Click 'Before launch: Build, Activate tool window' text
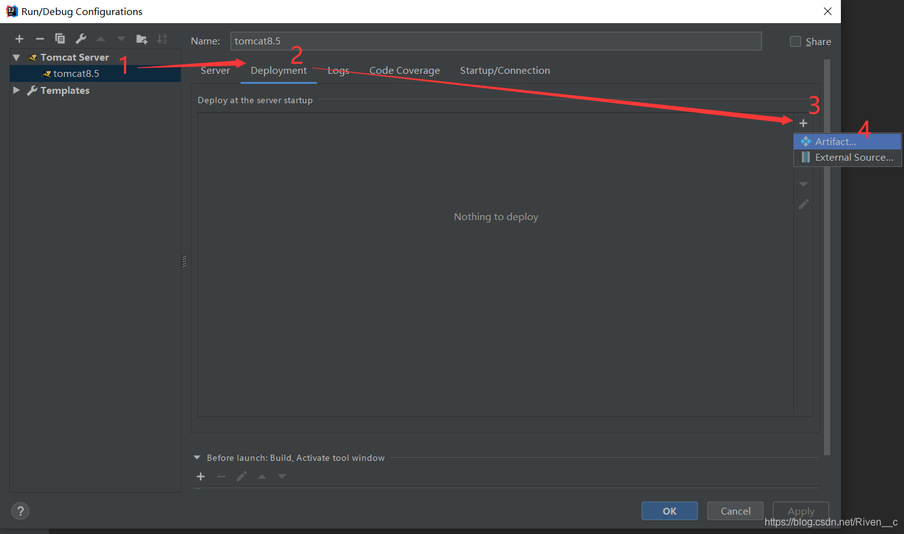904x534 pixels. pyautogui.click(x=296, y=458)
